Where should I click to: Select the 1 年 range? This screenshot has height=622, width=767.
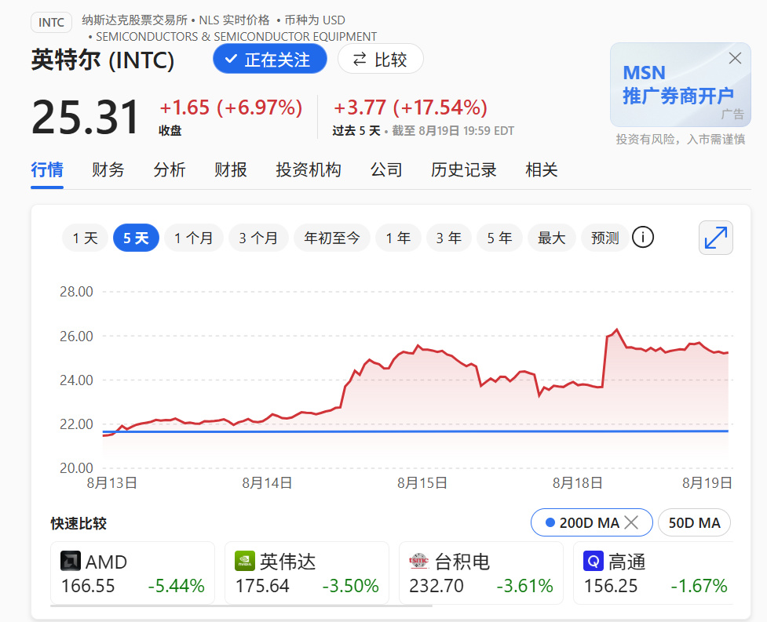pos(398,238)
